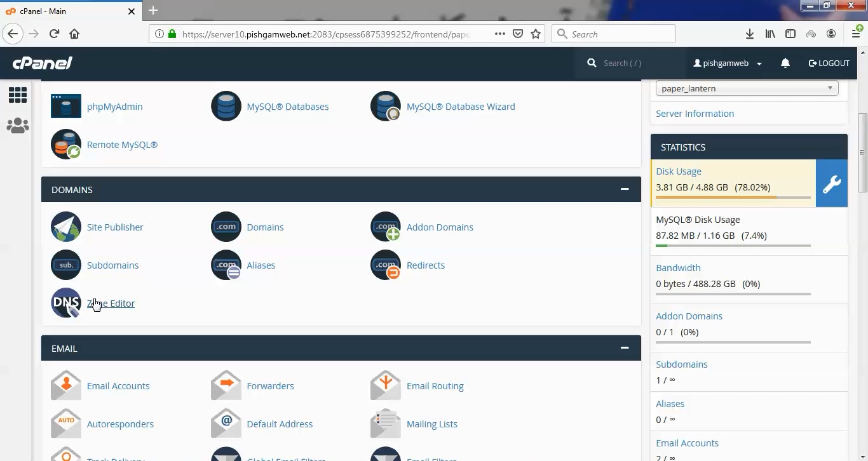Select the Site Publisher tool

(x=115, y=227)
